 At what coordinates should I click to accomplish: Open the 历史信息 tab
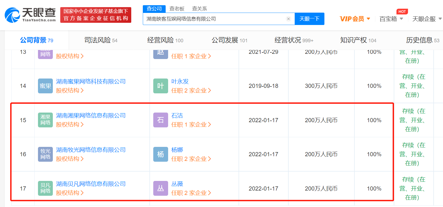tap(423, 40)
